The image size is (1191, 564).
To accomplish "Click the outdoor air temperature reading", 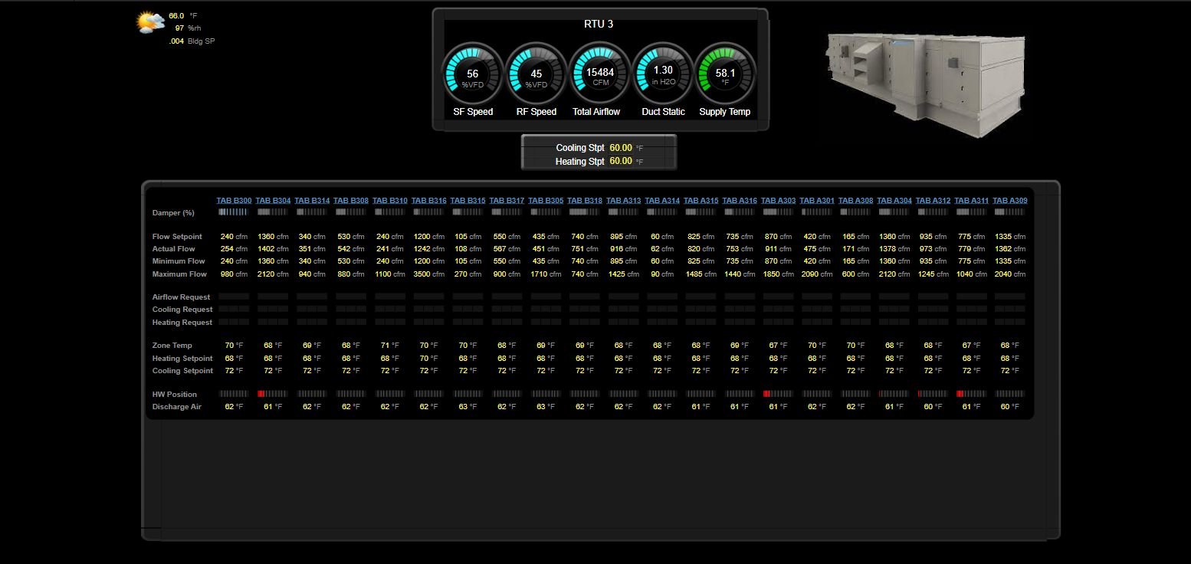I will coord(176,15).
